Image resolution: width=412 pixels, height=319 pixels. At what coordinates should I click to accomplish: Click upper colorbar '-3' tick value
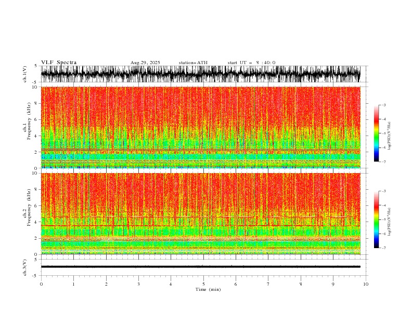click(x=383, y=105)
